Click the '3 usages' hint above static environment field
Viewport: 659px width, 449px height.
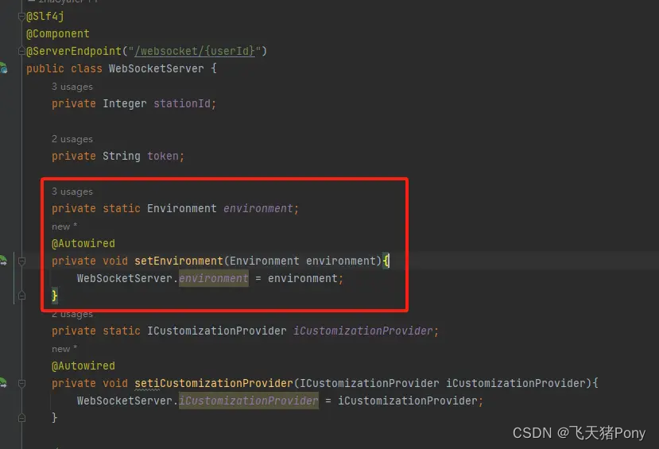[72, 192]
